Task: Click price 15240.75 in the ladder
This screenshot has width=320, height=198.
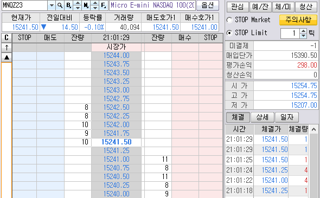Action: 116,168
